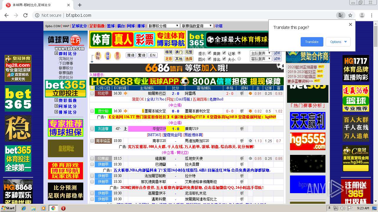Click the Not secure site info icon
The image size is (378, 212).
37,15
